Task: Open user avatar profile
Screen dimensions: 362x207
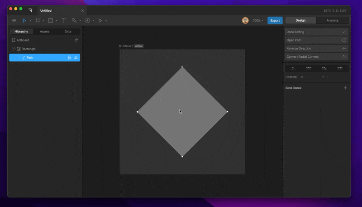Action: click(245, 20)
